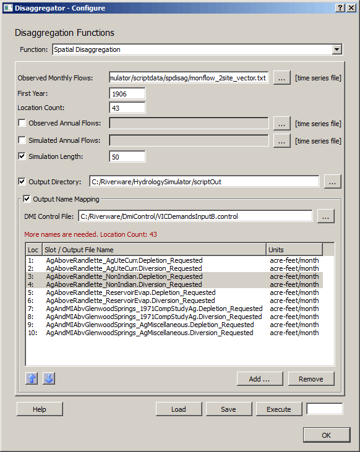This screenshot has height=452, width=360.
Task: Click the Add ... button
Action: 260,379
